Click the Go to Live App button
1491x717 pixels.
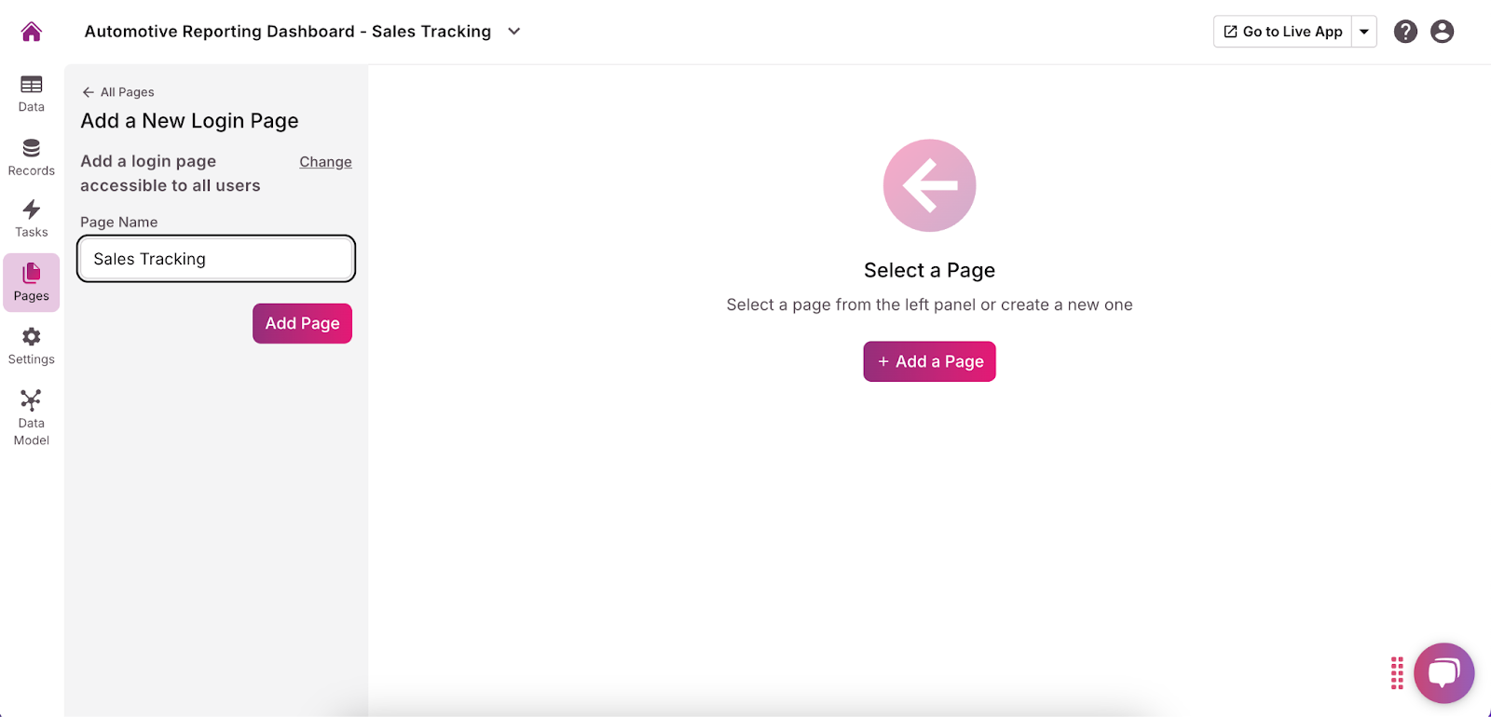pos(1283,32)
